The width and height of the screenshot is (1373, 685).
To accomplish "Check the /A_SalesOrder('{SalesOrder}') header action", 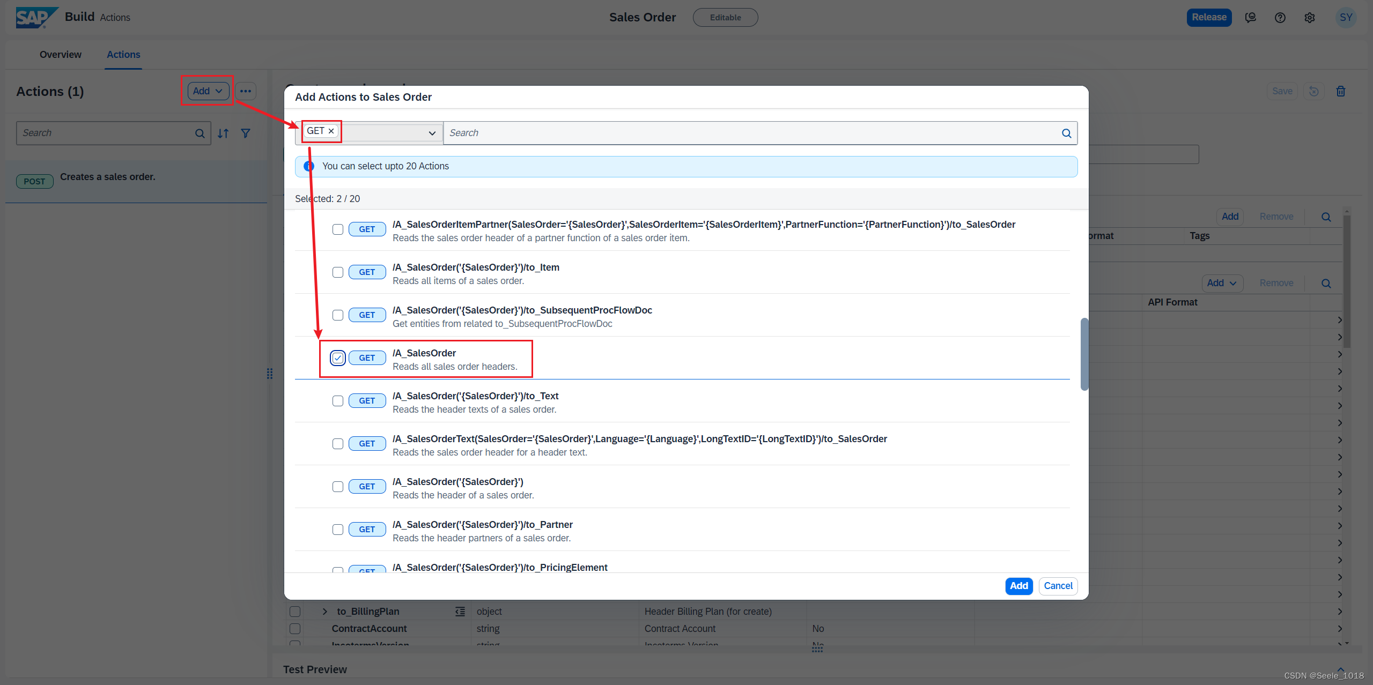I will [x=338, y=487].
